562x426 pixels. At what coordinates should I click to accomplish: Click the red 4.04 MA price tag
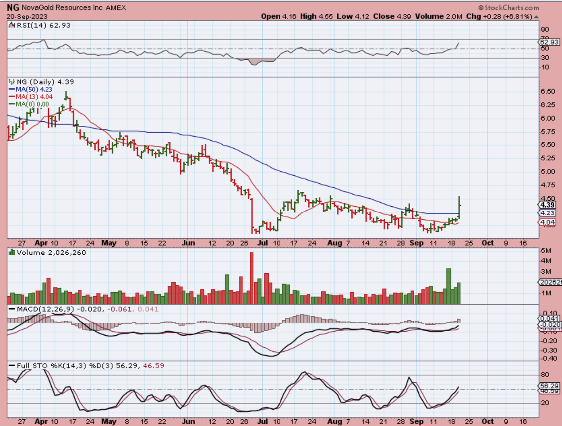coord(547,222)
